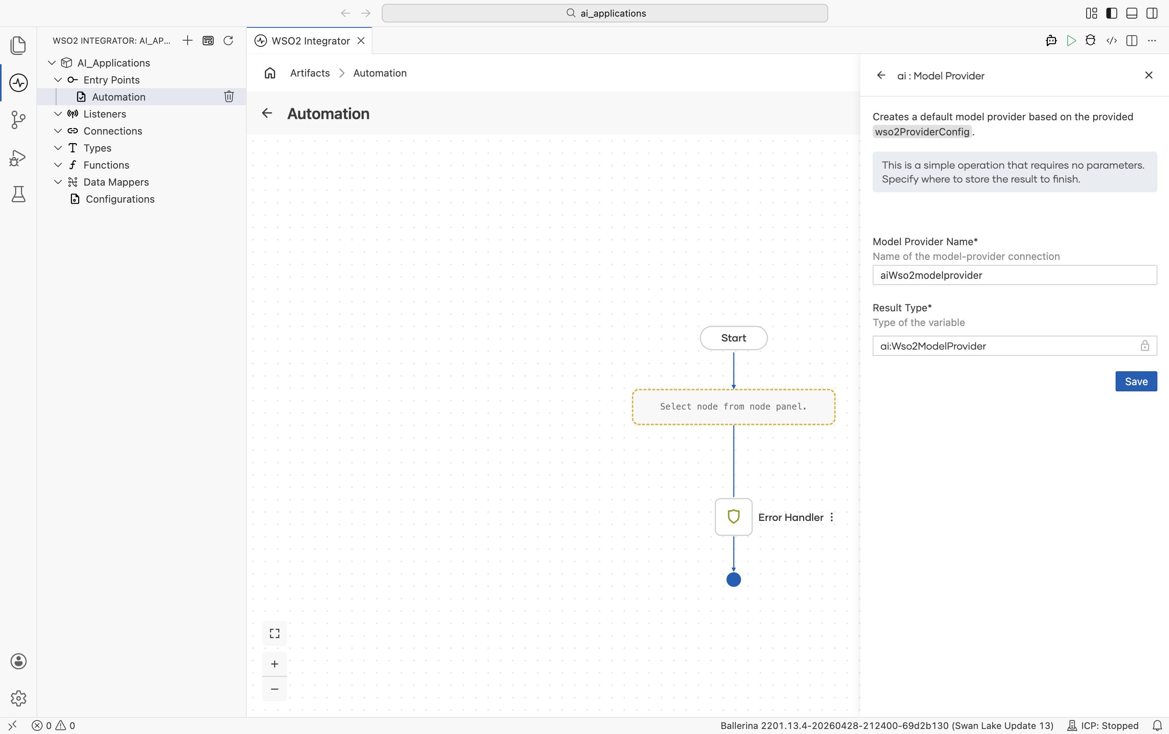The width and height of the screenshot is (1169, 734).
Task: Open notifications bell in status bar
Action: 1157,725
